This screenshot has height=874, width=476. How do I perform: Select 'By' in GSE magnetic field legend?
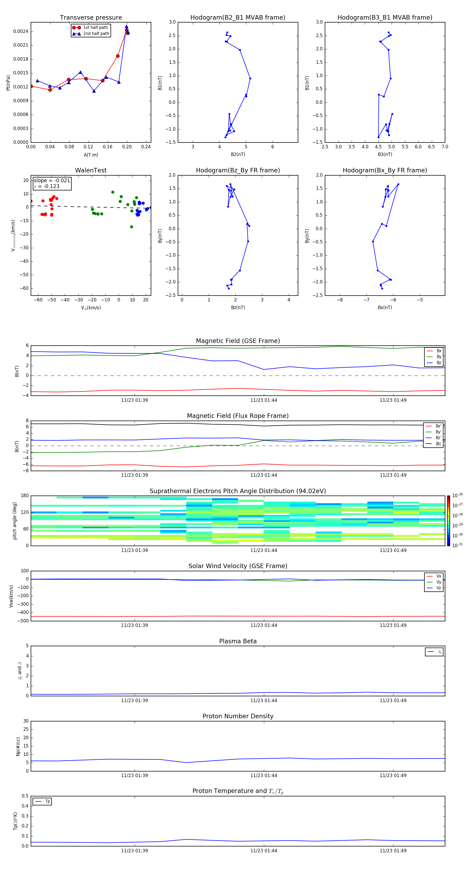[434, 356]
